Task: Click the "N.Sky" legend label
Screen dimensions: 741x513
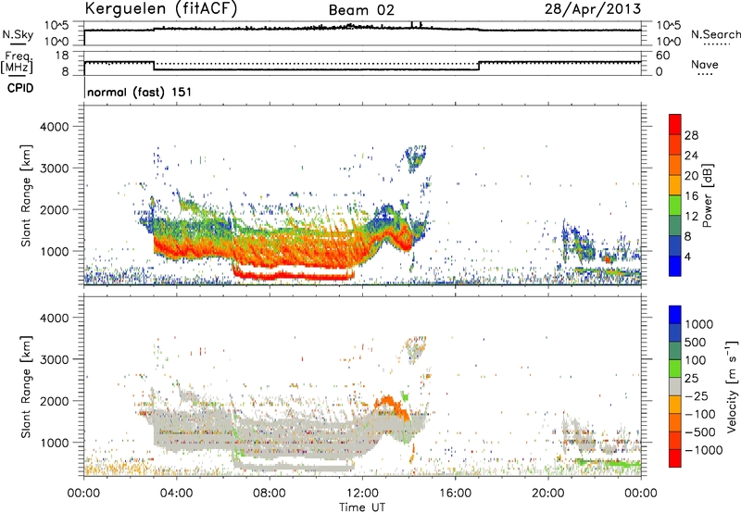Action: (18, 34)
